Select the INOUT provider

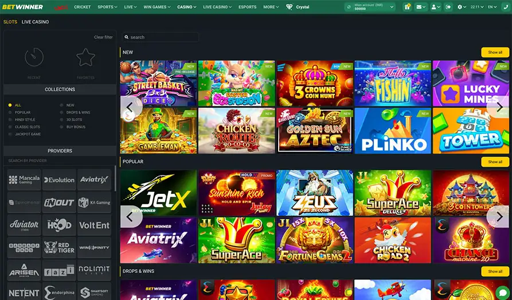point(59,202)
